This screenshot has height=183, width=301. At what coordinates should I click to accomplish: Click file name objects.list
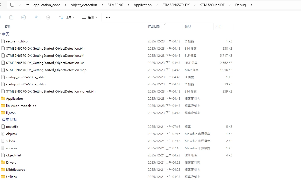(x=14, y=155)
